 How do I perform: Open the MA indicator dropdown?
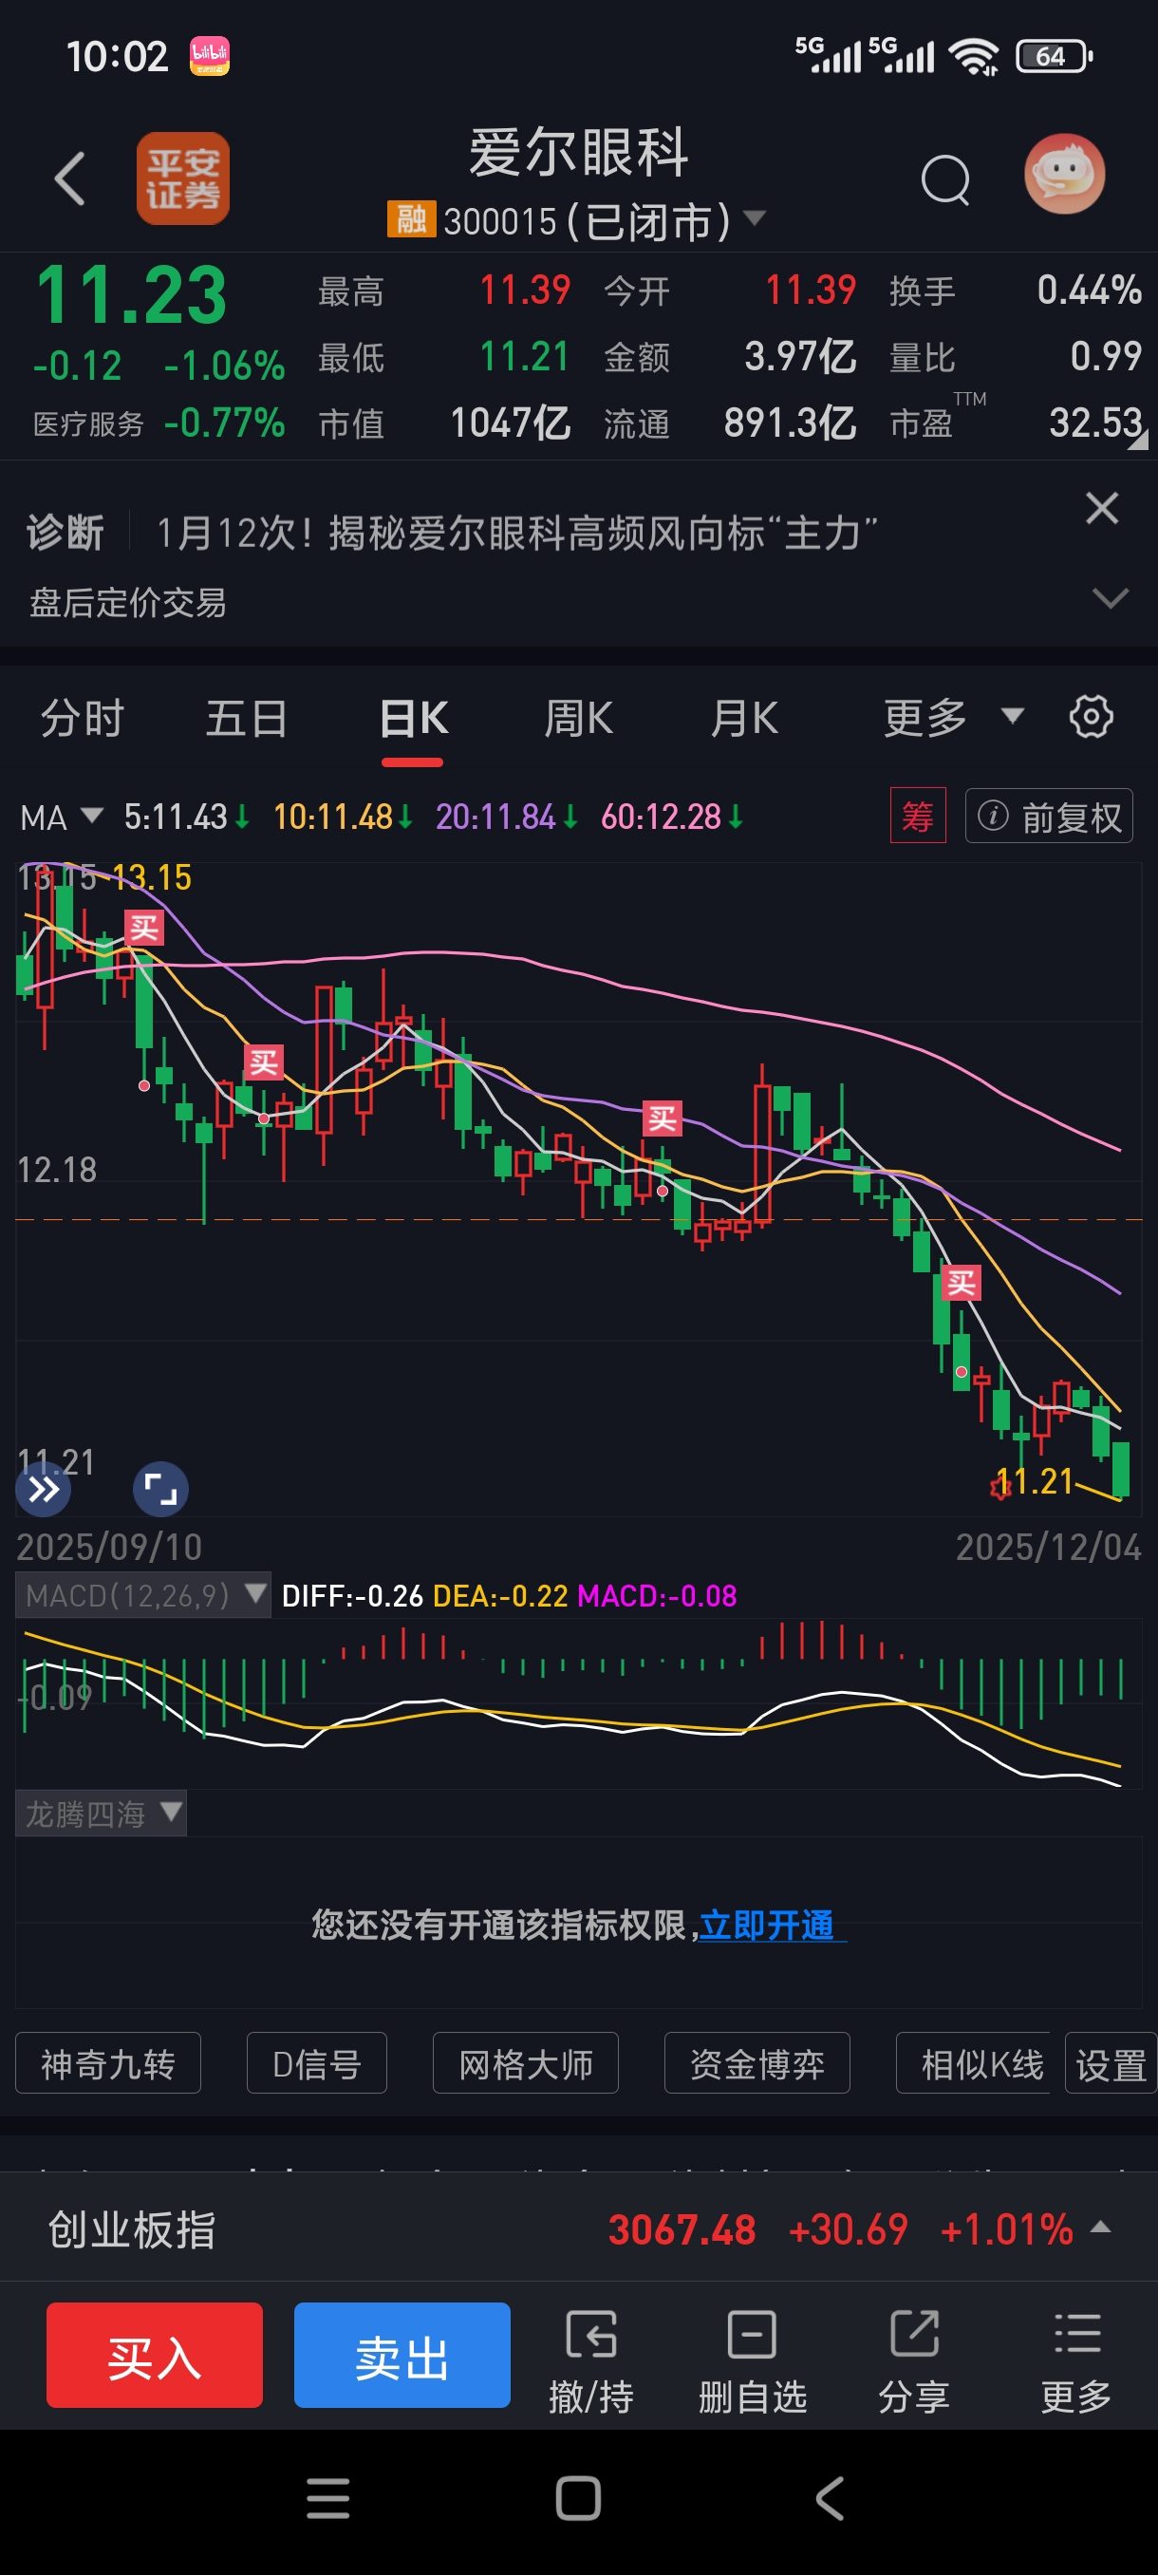61,818
